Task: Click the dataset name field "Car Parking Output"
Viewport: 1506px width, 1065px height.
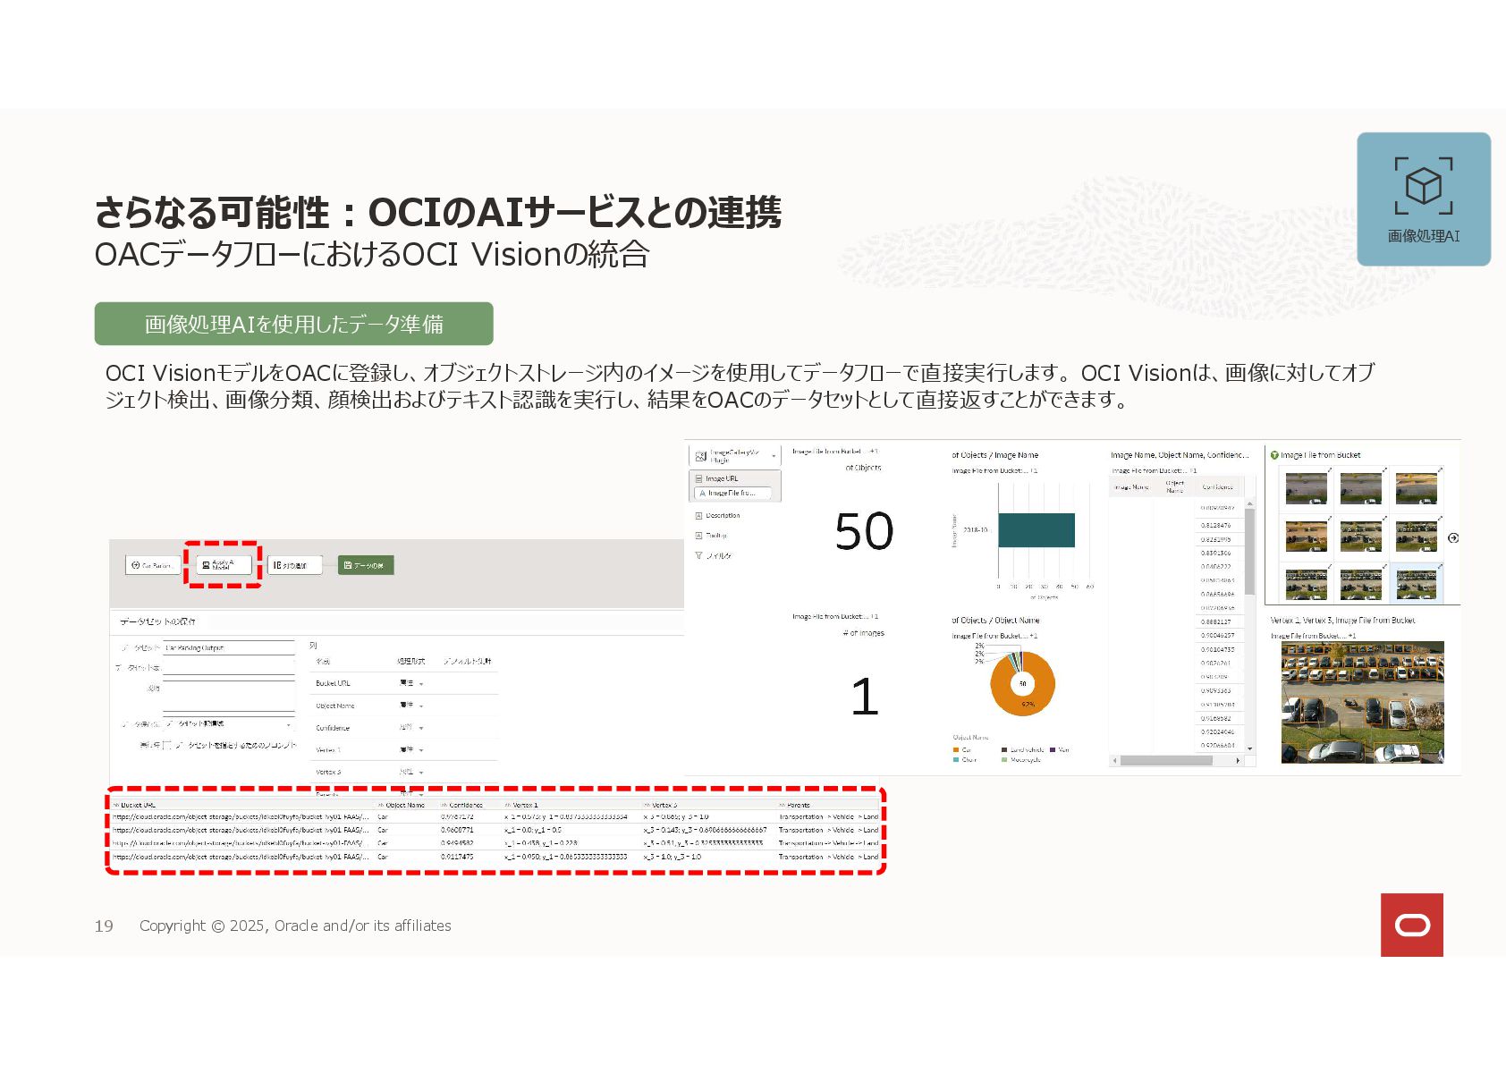Action: pyautogui.click(x=229, y=647)
